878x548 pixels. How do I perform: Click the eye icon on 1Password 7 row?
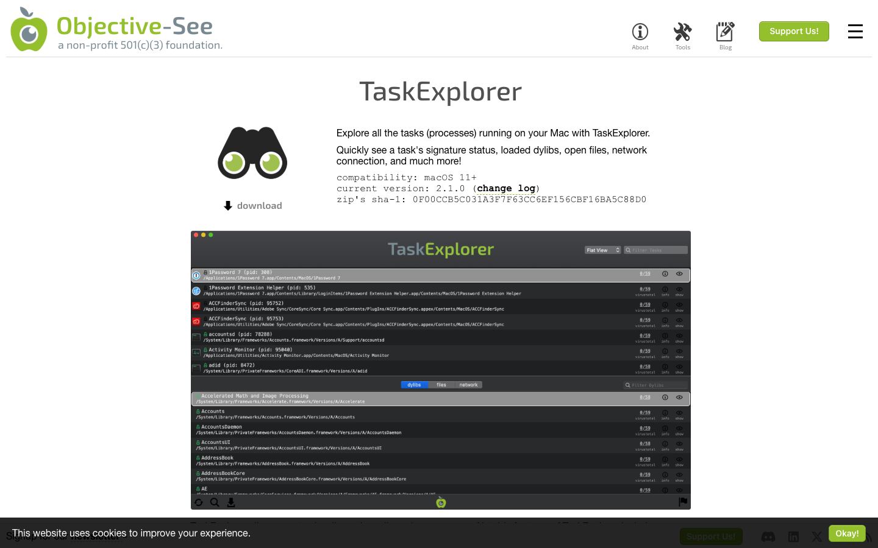(x=679, y=274)
